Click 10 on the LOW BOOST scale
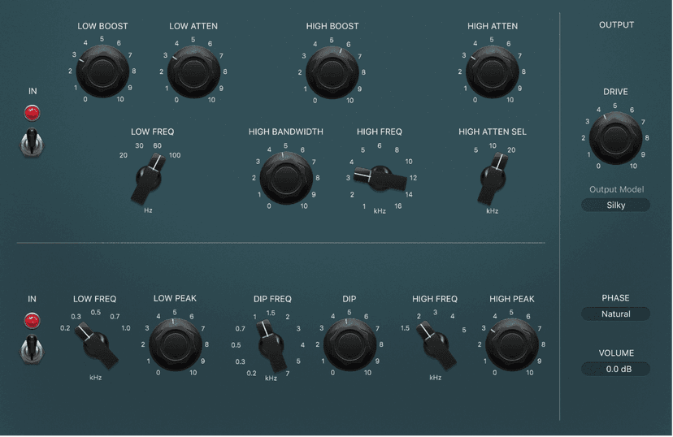The image size is (673, 437). (x=120, y=99)
